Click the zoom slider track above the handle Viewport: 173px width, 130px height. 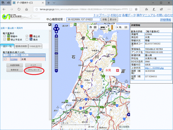pos(56,45)
